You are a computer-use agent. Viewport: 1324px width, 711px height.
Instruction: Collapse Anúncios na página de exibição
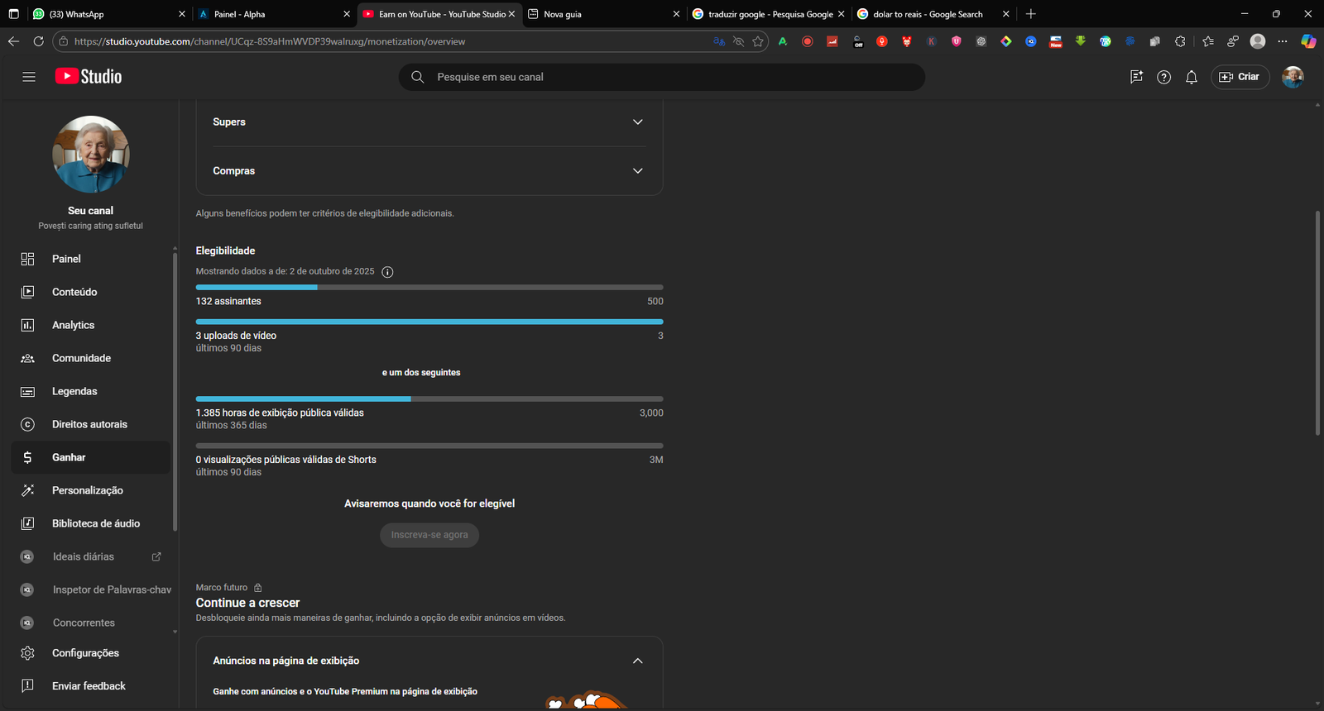pos(638,661)
